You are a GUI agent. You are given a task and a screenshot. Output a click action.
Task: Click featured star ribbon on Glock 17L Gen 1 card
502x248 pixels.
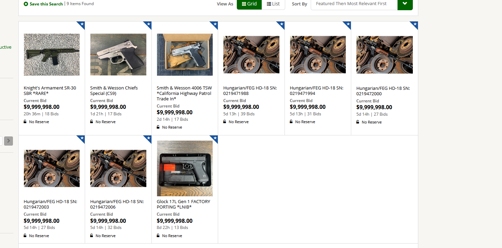point(214,139)
